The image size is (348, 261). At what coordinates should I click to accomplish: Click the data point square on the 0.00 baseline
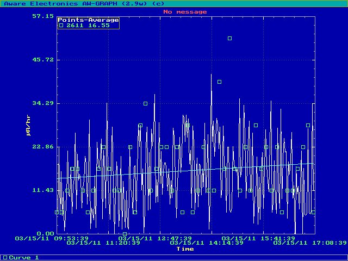pos(125,234)
